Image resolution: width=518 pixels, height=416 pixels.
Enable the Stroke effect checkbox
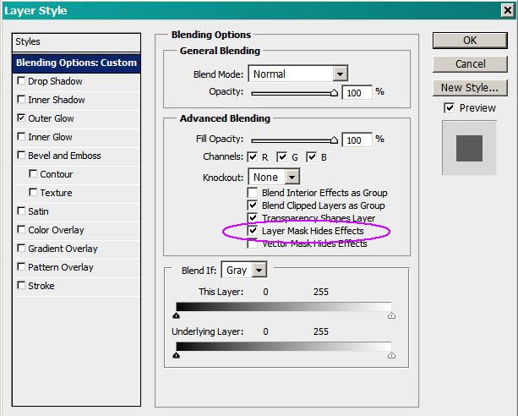[x=21, y=287]
